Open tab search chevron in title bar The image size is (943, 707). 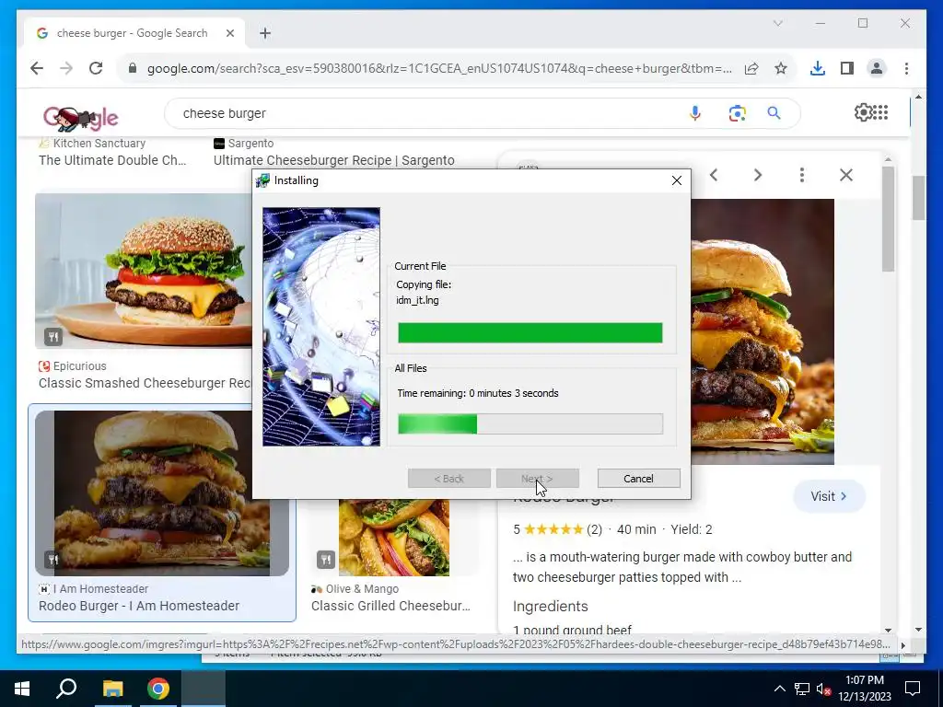click(777, 23)
